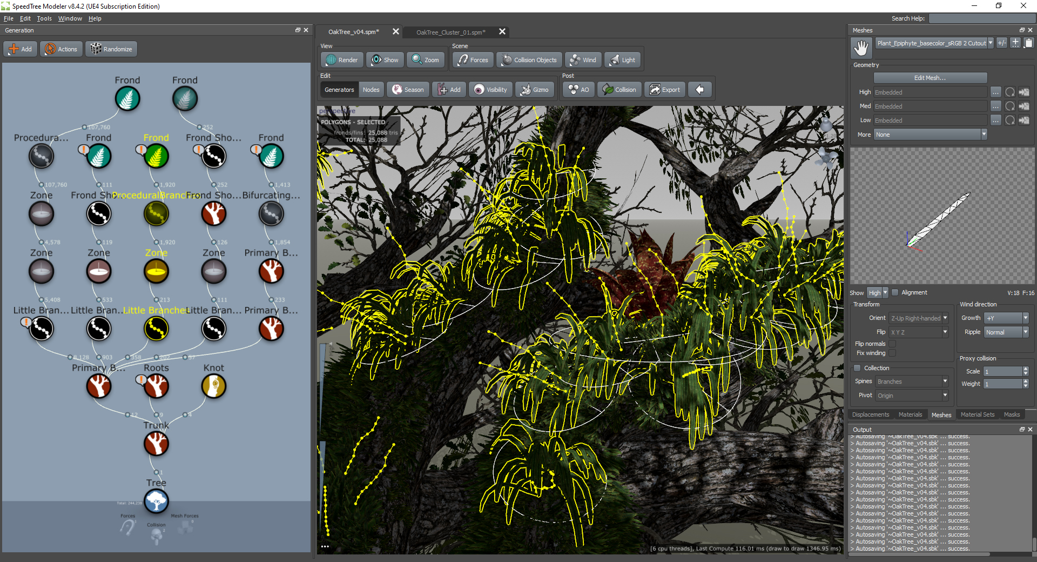Screen dimensions: 1037x562
Task: Click the +/- button beside mesh name
Action: (x=1002, y=43)
